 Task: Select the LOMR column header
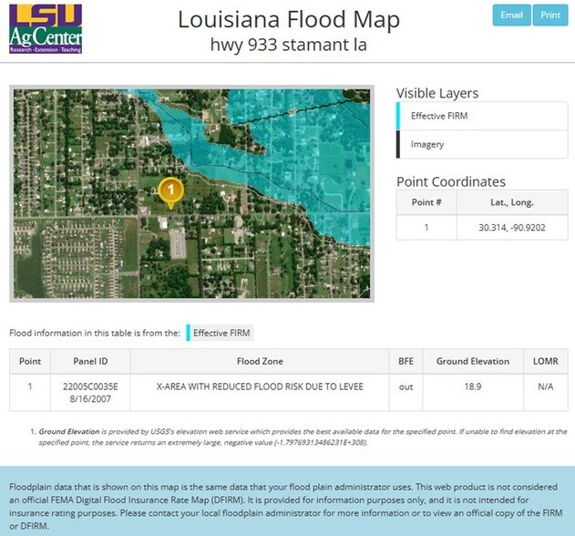(x=545, y=361)
